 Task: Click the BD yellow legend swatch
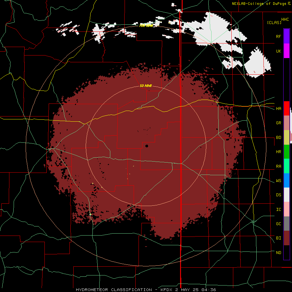click(286, 138)
